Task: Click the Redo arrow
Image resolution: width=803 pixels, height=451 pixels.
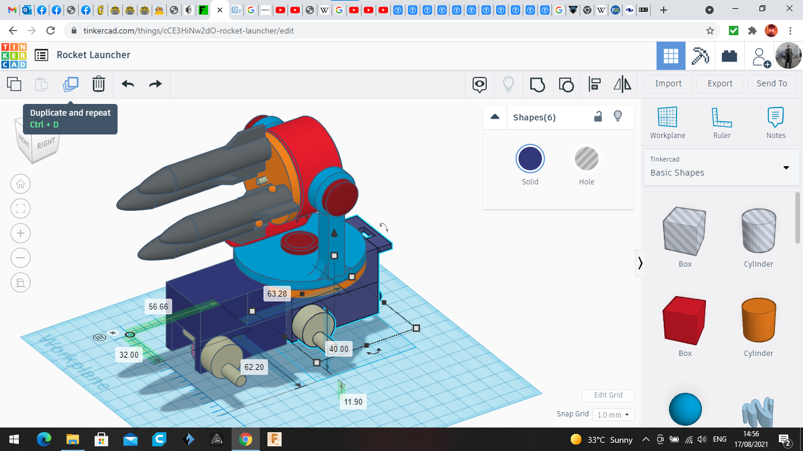Action: click(x=155, y=84)
